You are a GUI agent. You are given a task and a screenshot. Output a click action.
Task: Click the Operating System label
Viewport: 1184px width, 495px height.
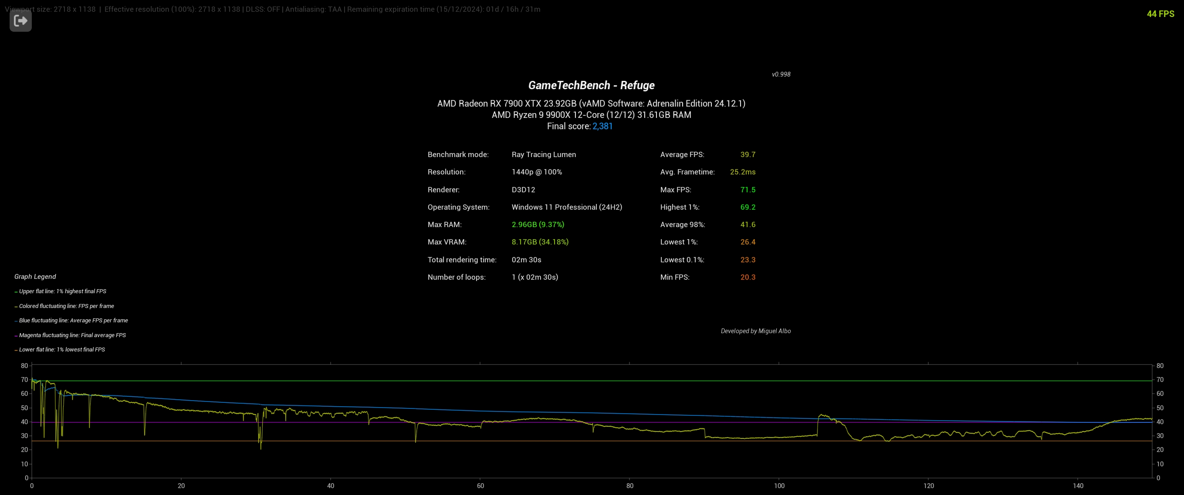click(x=458, y=207)
